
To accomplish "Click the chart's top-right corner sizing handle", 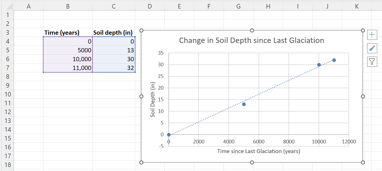I will click(363, 31).
